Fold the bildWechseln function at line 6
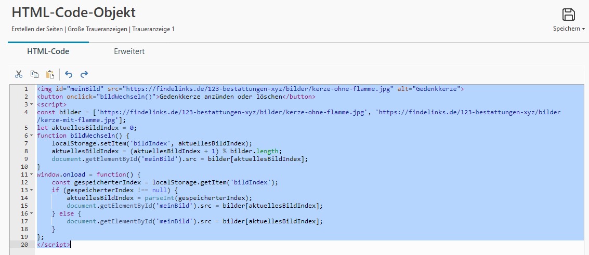Screen dimensions: 589x255 tap(32, 136)
